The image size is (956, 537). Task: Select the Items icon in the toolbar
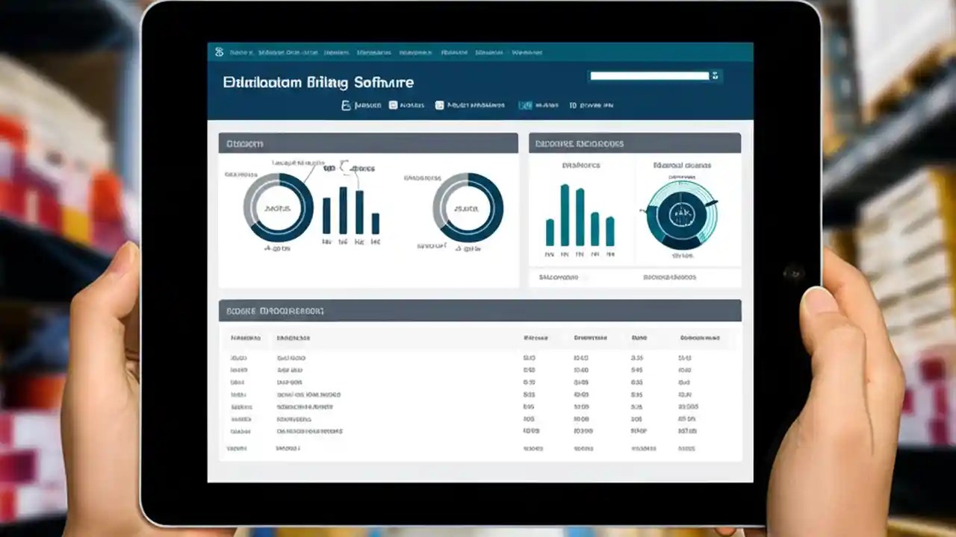coord(394,105)
